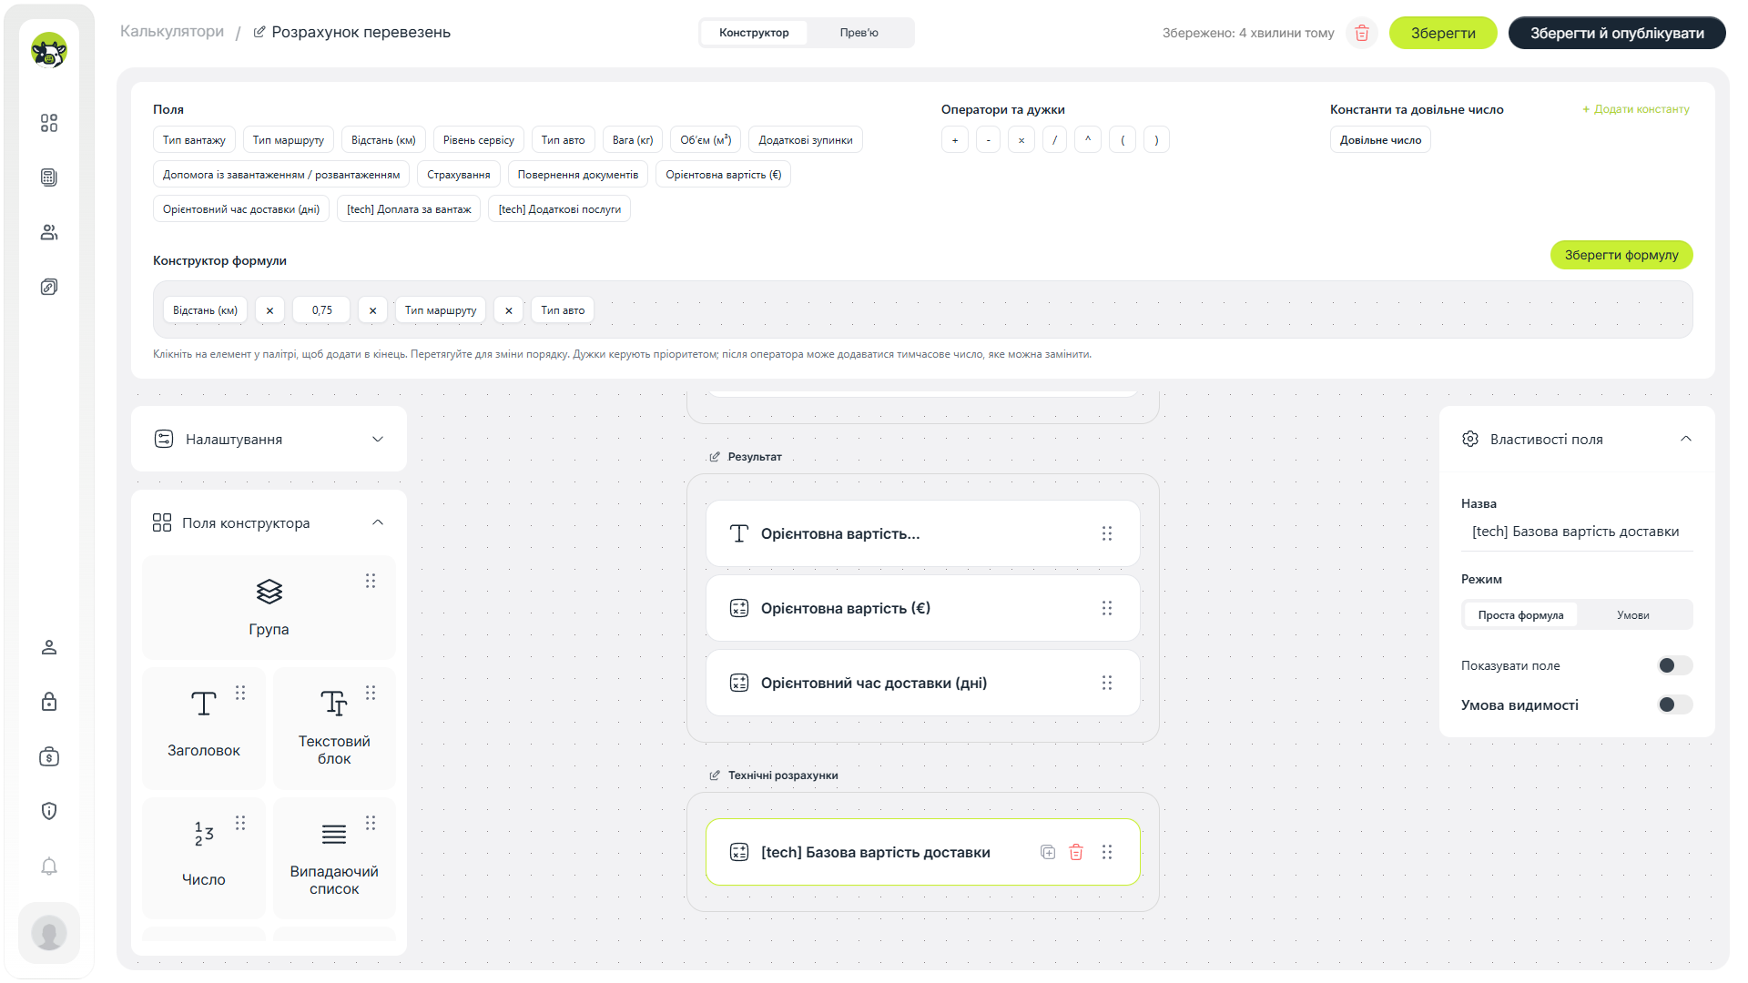Add the minus operator

(x=988, y=140)
